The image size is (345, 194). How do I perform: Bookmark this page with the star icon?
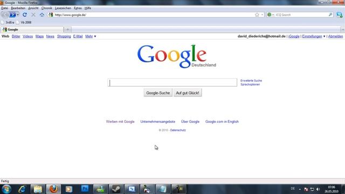(257, 15)
